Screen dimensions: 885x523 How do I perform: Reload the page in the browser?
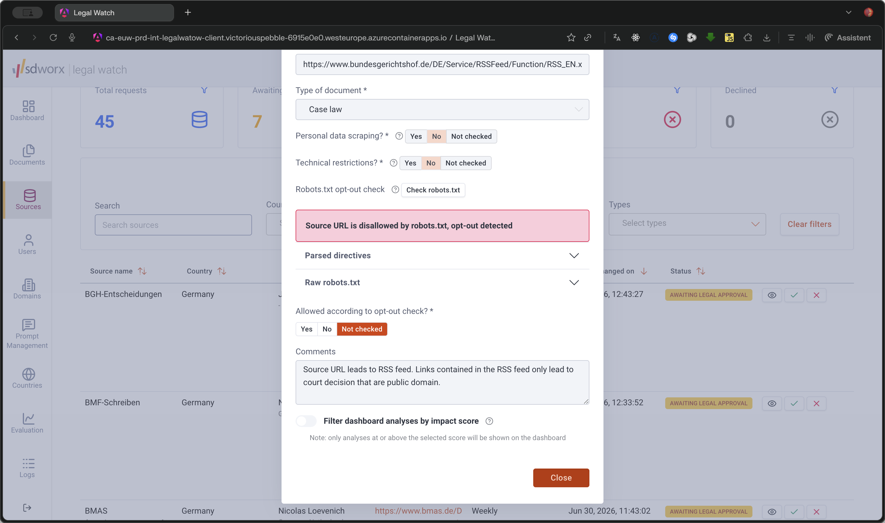(53, 37)
